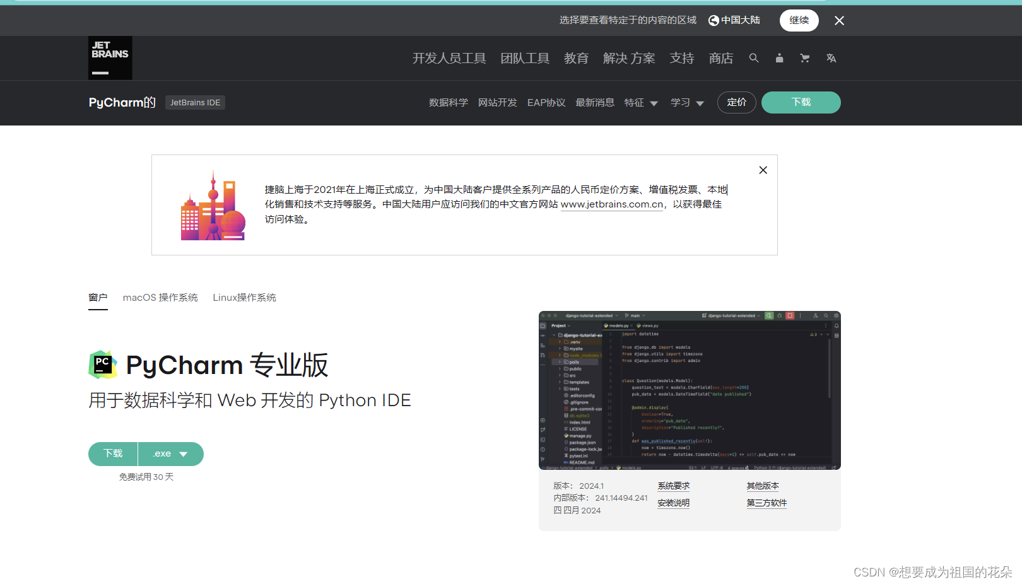Click the 四 四月 2024 date text
Image resolution: width=1022 pixels, height=584 pixels.
(x=577, y=511)
